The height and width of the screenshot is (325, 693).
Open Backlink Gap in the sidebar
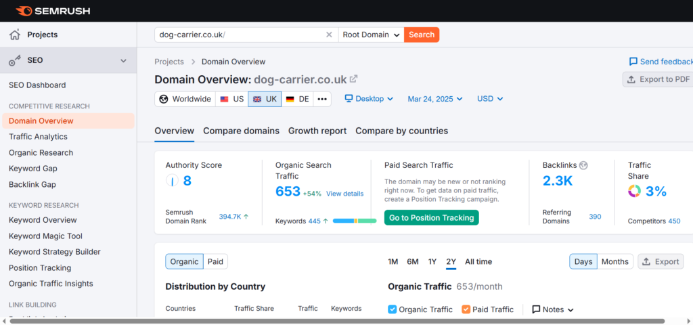[x=32, y=184]
